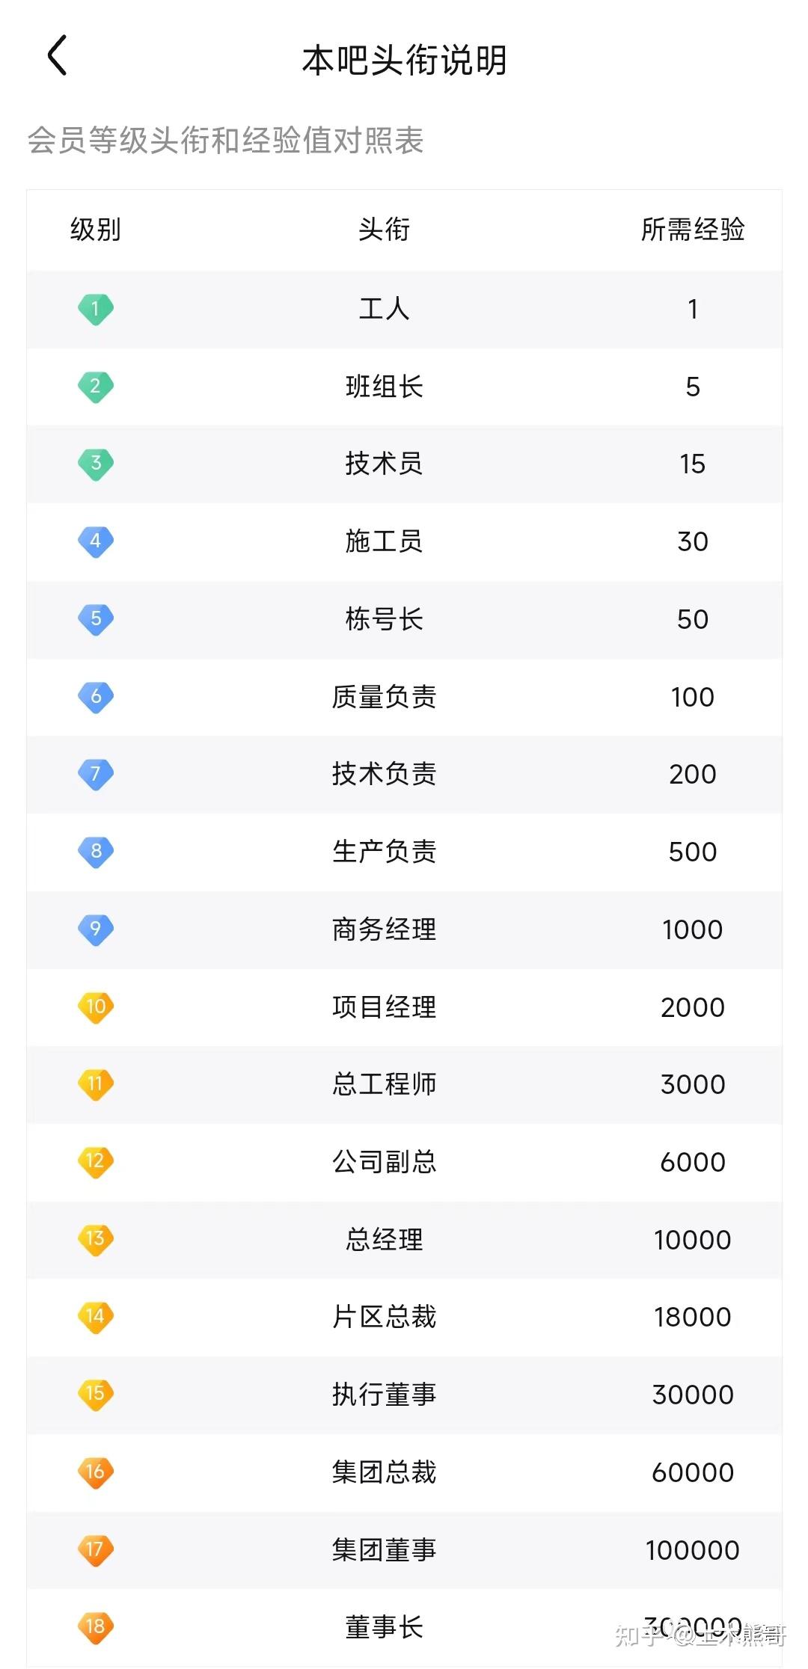Tap the yellow level 13 badge
This screenshot has width=808, height=1669.
point(96,1239)
